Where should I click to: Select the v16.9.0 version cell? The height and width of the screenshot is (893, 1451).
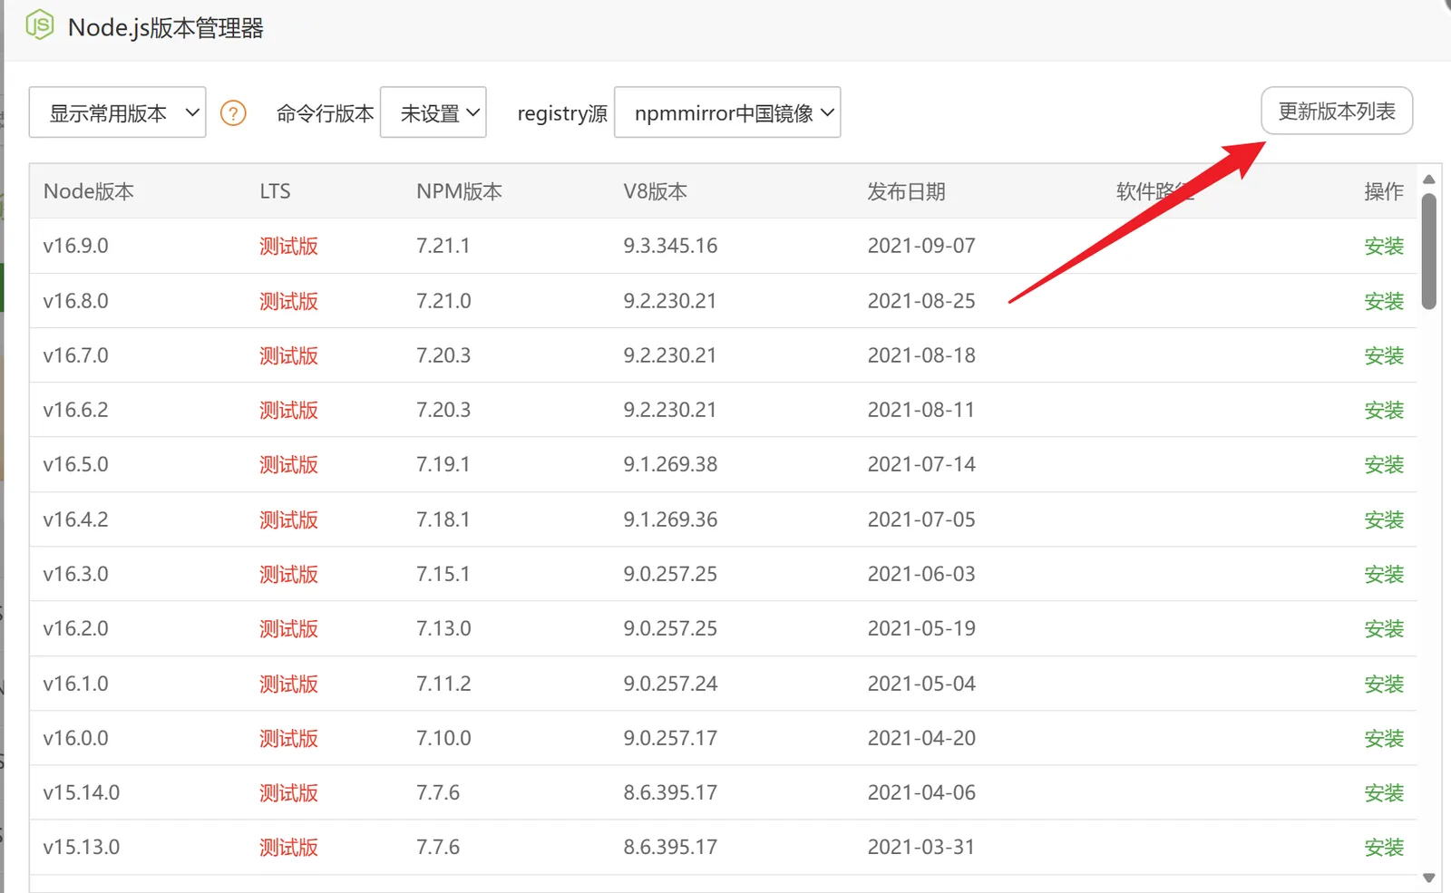click(75, 246)
